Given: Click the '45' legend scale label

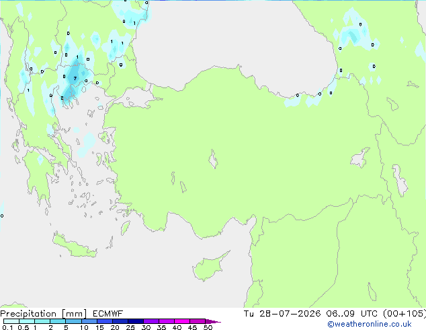Looking at the screenshot, I should [192, 327].
